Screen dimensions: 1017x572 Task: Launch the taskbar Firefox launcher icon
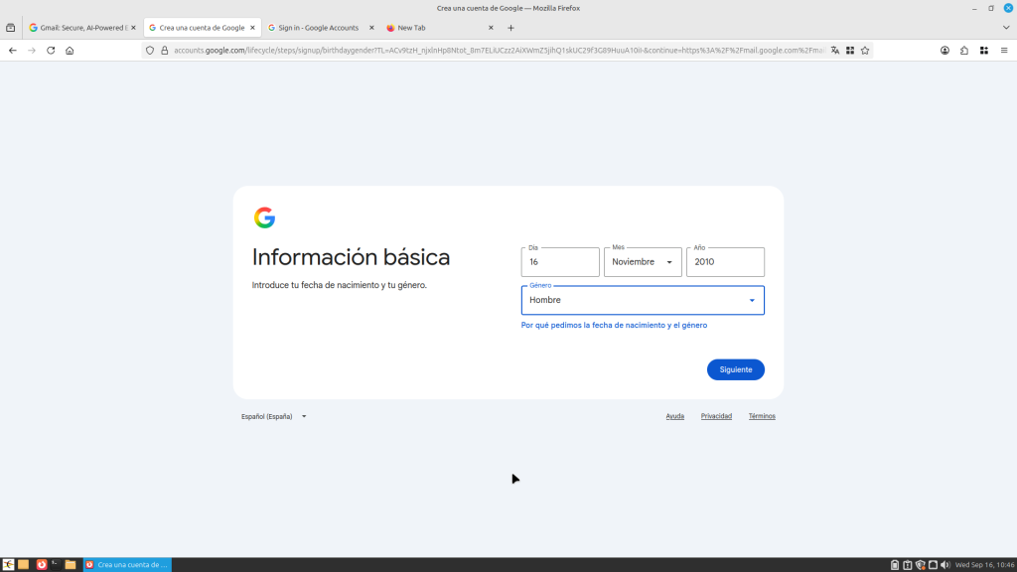(x=42, y=565)
